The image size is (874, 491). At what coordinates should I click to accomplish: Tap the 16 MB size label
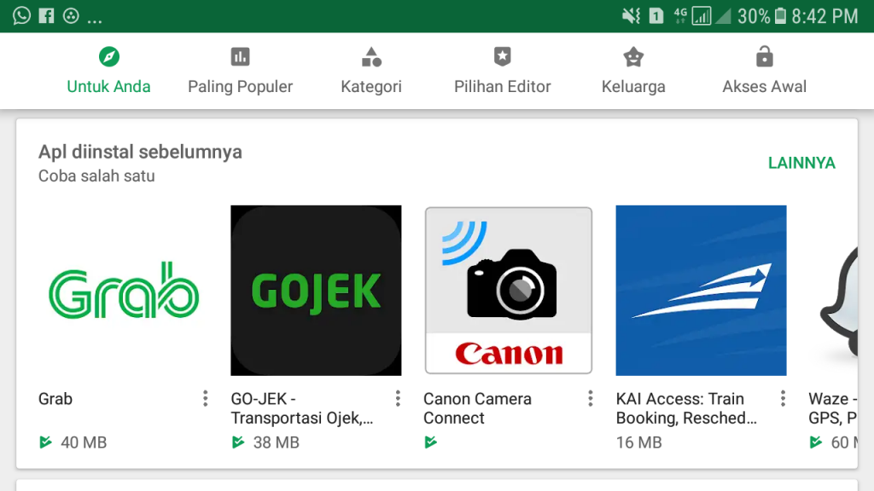638,442
